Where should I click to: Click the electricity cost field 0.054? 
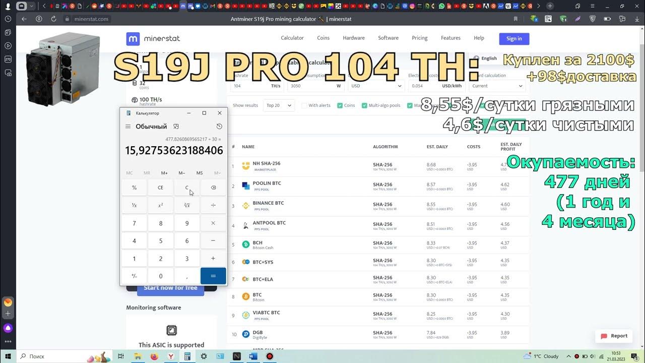click(436, 86)
